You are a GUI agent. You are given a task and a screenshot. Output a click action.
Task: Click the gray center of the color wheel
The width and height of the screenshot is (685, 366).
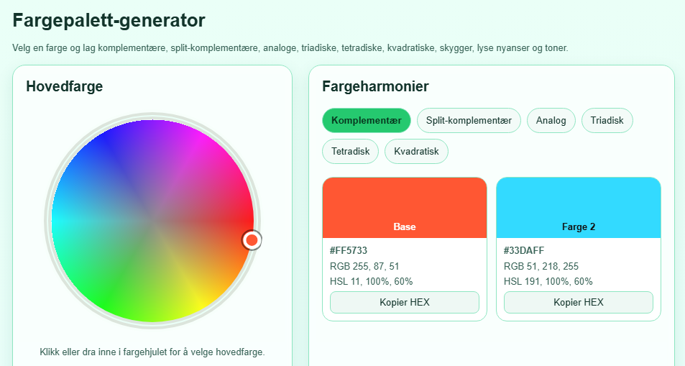coord(152,221)
